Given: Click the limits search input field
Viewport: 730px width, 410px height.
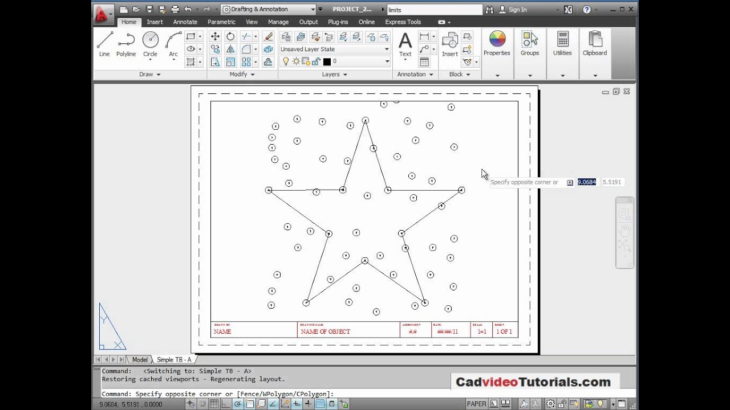Looking at the screenshot, I should tap(434, 10).
